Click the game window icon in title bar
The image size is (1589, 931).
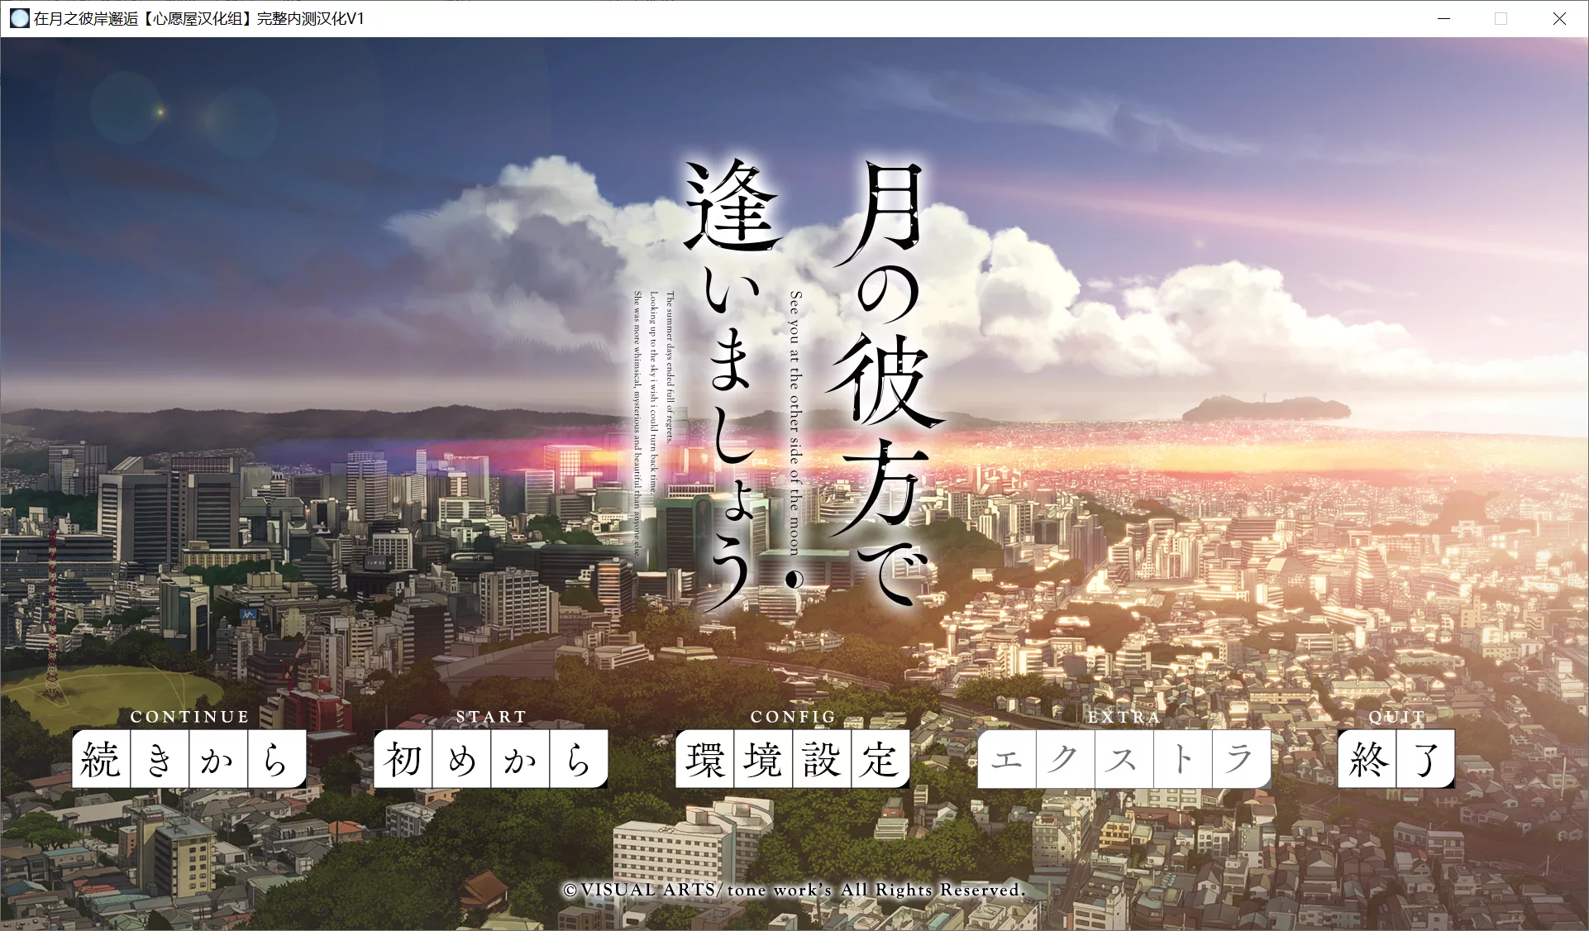tap(18, 18)
